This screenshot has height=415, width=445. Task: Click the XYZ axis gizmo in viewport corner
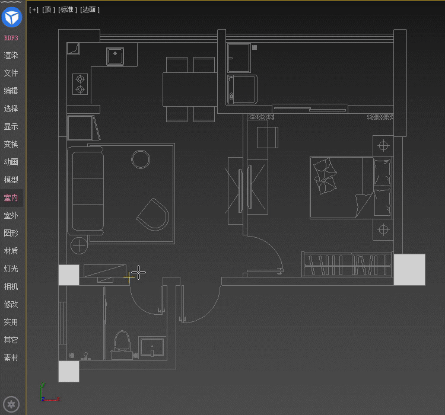[50, 391]
